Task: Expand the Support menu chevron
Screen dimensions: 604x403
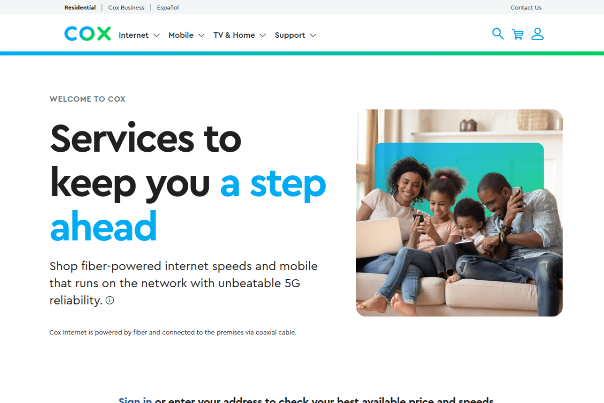Action: (313, 35)
